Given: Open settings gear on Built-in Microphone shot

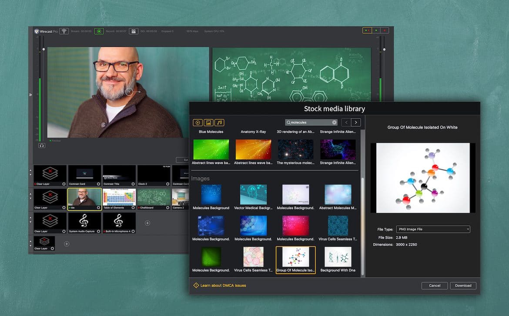Looking at the screenshot, I should (x=133, y=231).
